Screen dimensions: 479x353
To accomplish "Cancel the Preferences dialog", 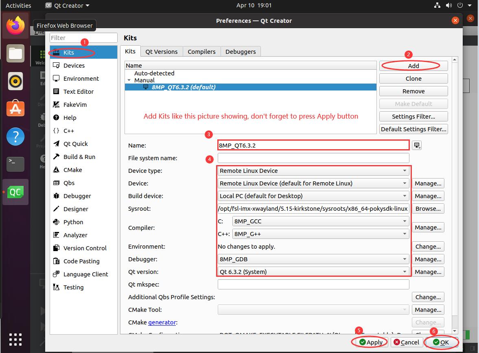I will coord(407,342).
